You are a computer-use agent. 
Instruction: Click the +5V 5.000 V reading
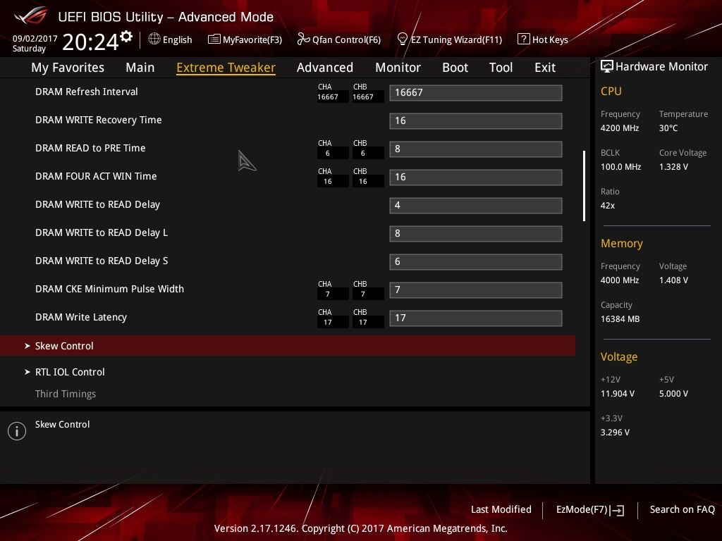point(673,394)
